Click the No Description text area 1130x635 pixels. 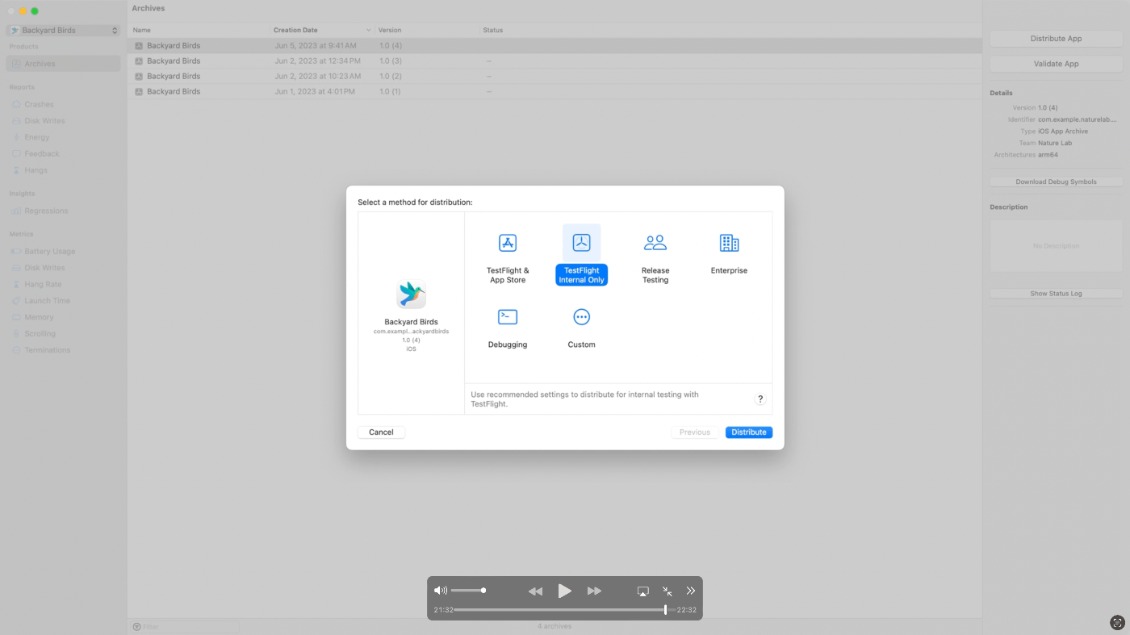pos(1056,246)
